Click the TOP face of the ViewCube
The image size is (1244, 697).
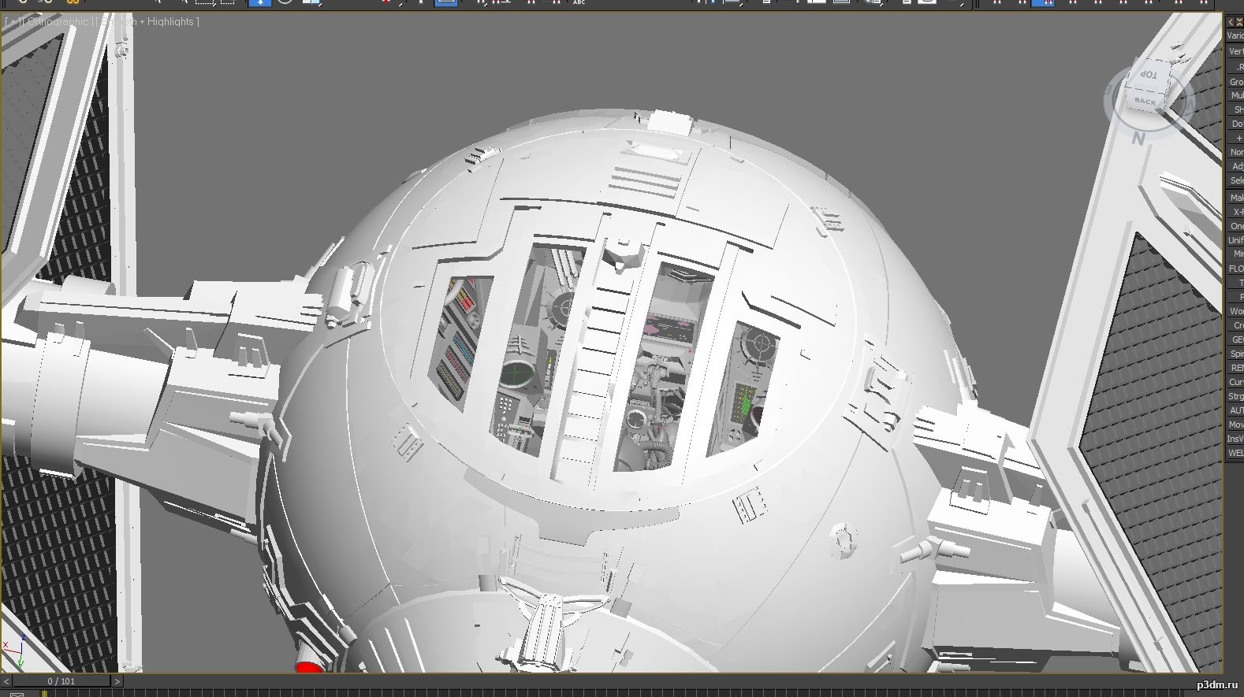click(x=1148, y=76)
